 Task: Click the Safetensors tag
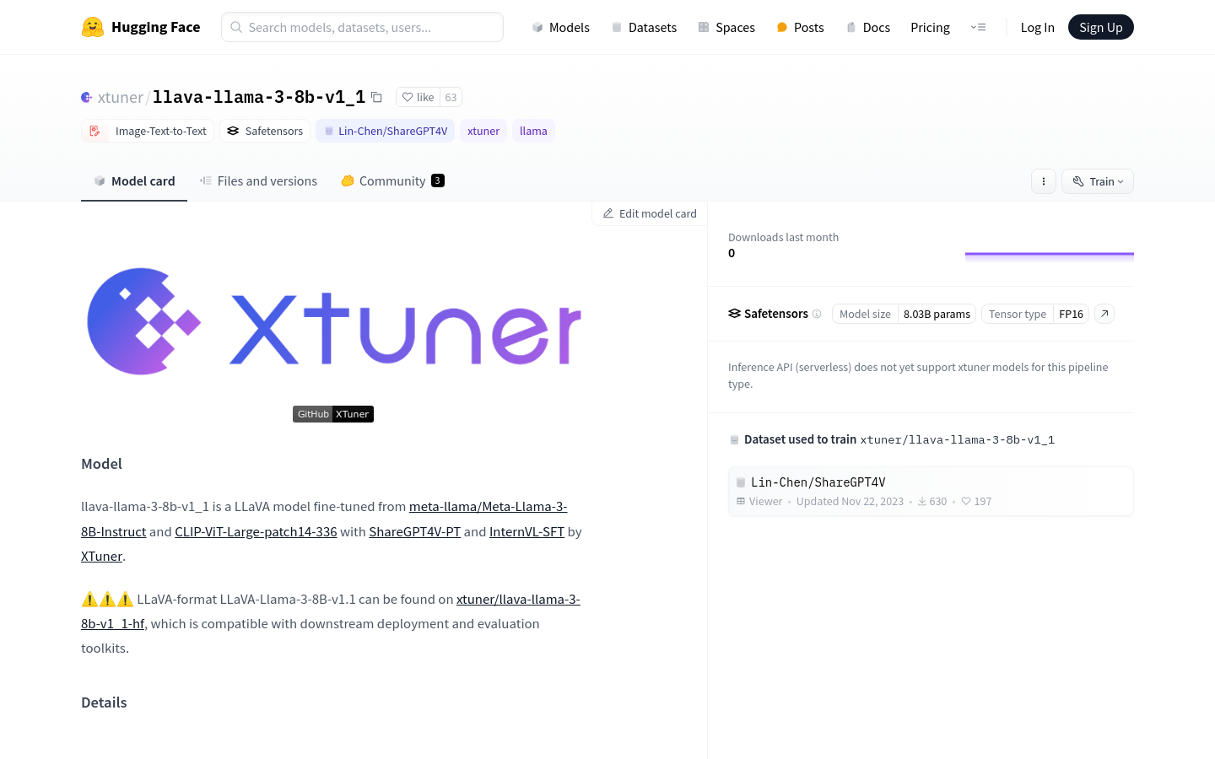[x=265, y=131]
